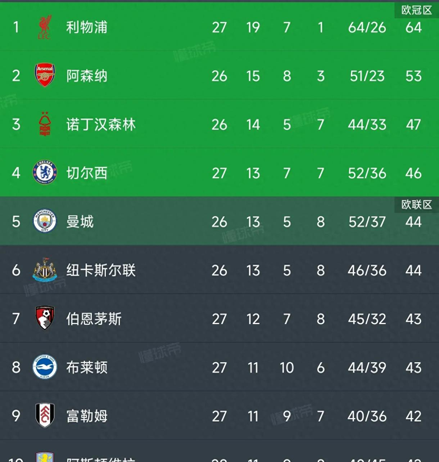Click the Chelsea club badge
Screen dimensions: 439x462
[x=45, y=173]
